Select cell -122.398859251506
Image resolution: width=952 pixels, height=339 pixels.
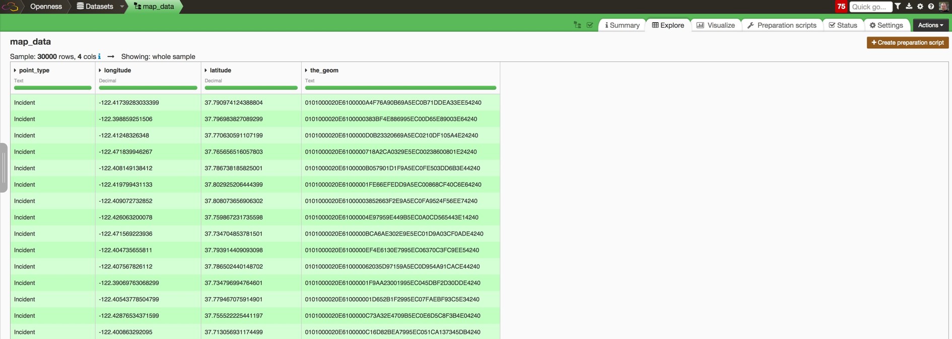(x=148, y=119)
